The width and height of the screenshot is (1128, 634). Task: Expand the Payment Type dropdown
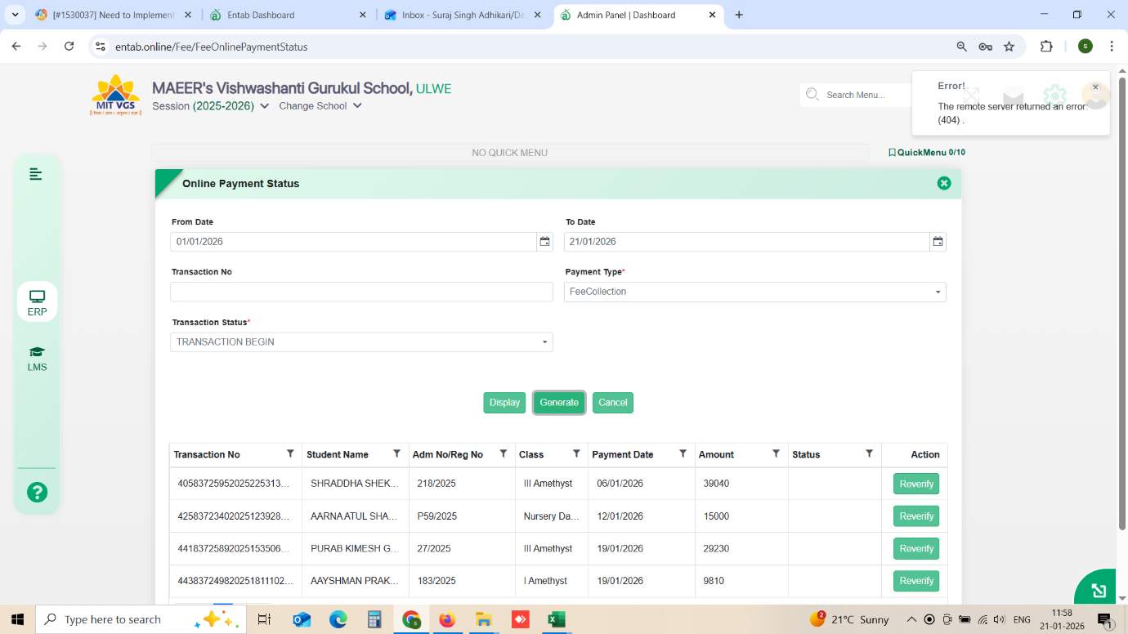[938, 292]
